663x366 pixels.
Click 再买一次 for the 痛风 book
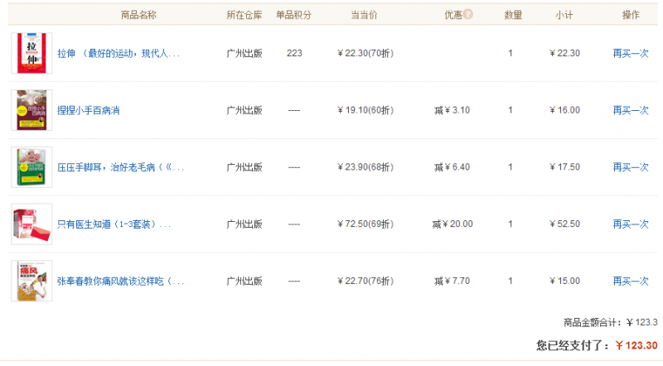point(630,281)
